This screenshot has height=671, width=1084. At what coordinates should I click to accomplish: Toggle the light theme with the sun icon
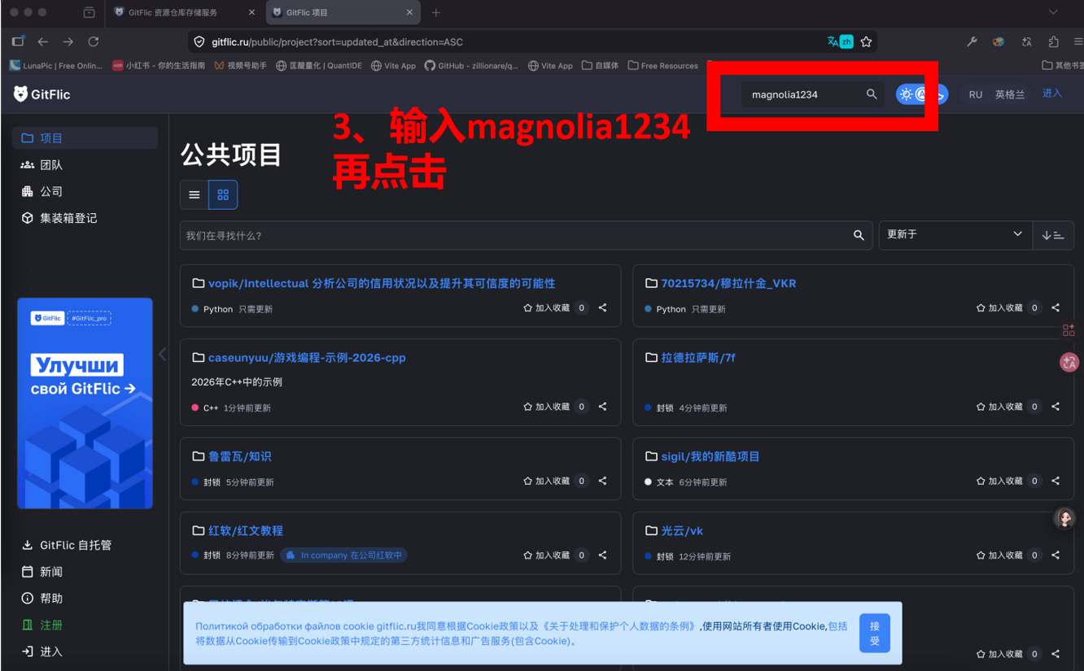pyautogui.click(x=906, y=94)
